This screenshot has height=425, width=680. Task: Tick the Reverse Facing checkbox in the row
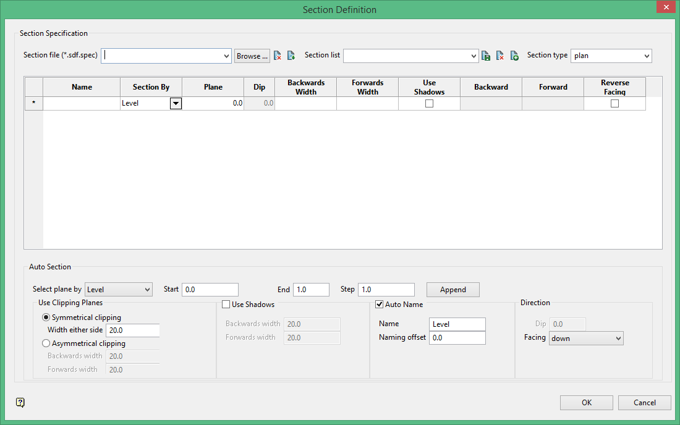614,104
